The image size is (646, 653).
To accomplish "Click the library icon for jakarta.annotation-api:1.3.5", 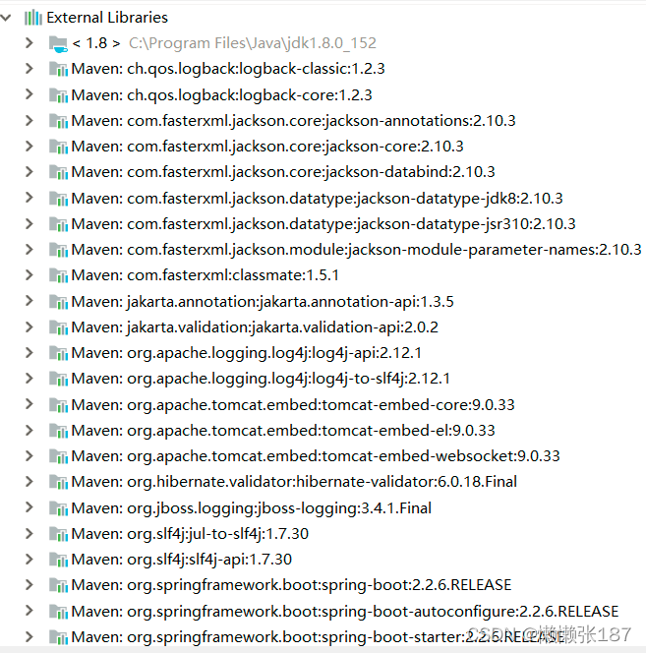I will [x=58, y=302].
